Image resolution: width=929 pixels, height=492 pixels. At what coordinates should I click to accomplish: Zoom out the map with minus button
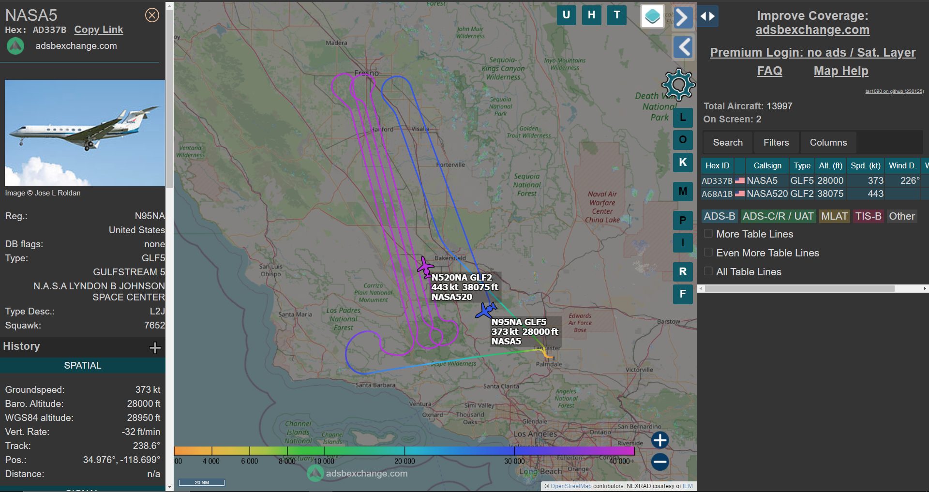pyautogui.click(x=660, y=462)
